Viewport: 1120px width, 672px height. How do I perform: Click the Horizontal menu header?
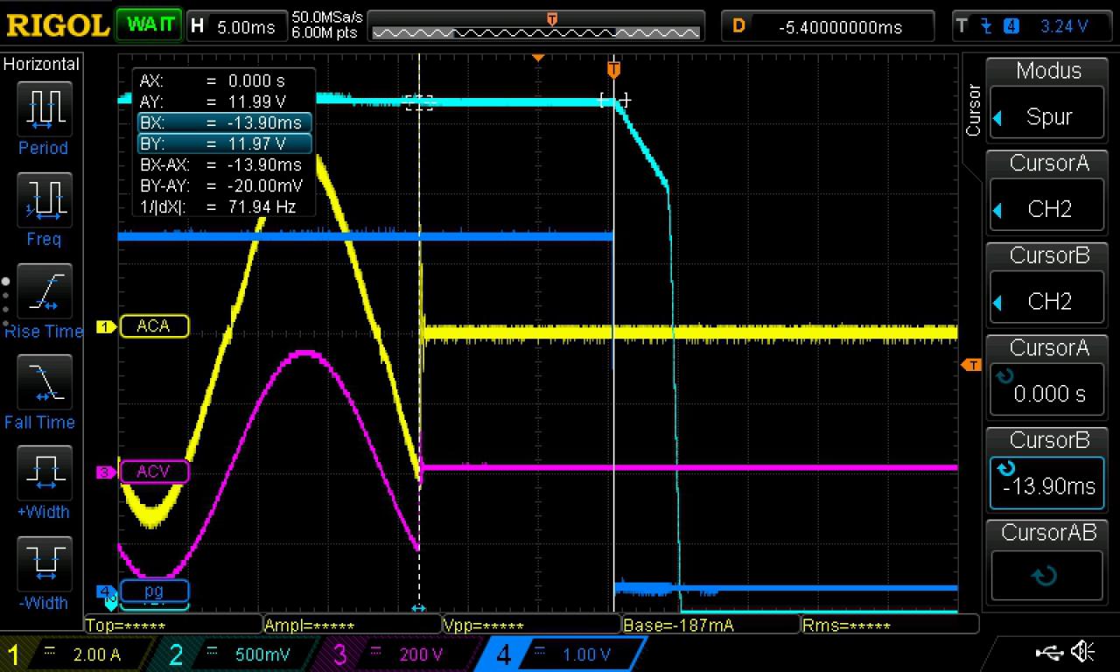click(x=41, y=64)
